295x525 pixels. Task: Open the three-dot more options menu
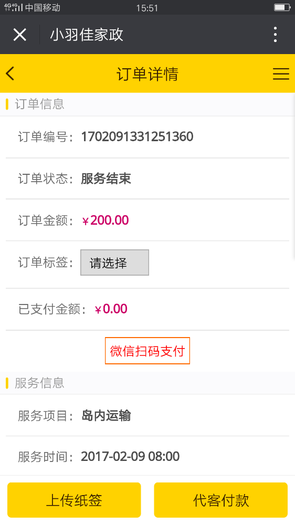pyautogui.click(x=275, y=35)
